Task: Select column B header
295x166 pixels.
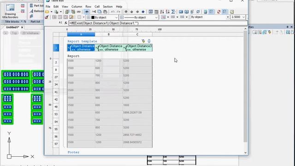Action: (x=109, y=35)
